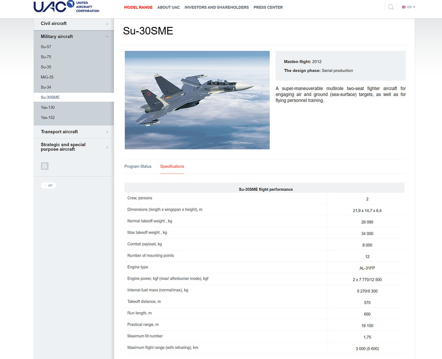442x359 pixels.
Task: Click the flight range value '3 000 (5 600)'
Action: pyautogui.click(x=367, y=349)
